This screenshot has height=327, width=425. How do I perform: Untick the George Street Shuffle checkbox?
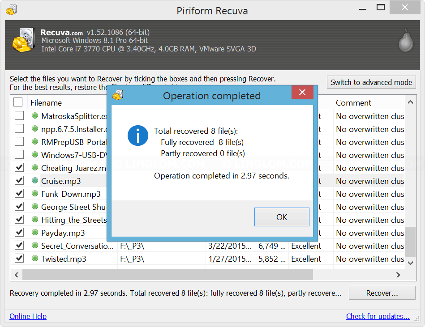[19, 206]
